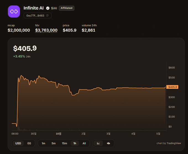Click the volume 24h label
Viewport: 188px width, 154px height.
click(89, 25)
